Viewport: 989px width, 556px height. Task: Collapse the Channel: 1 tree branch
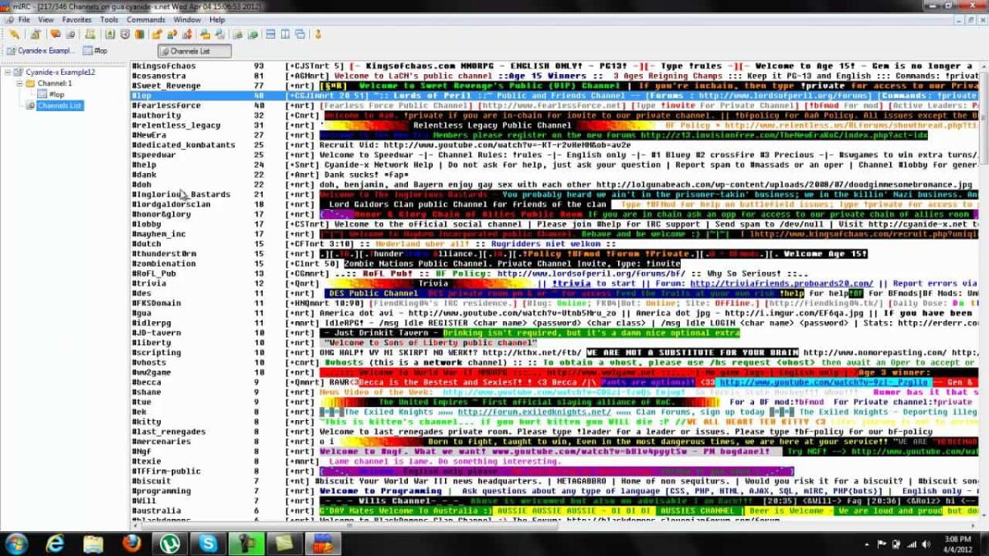coord(19,83)
